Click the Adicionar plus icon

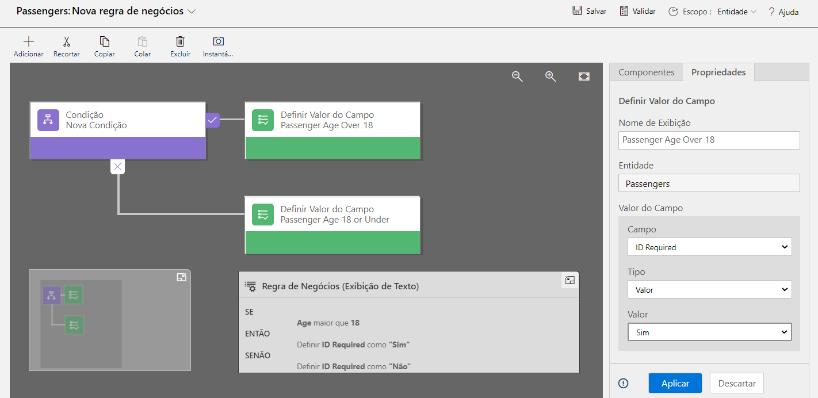28,41
